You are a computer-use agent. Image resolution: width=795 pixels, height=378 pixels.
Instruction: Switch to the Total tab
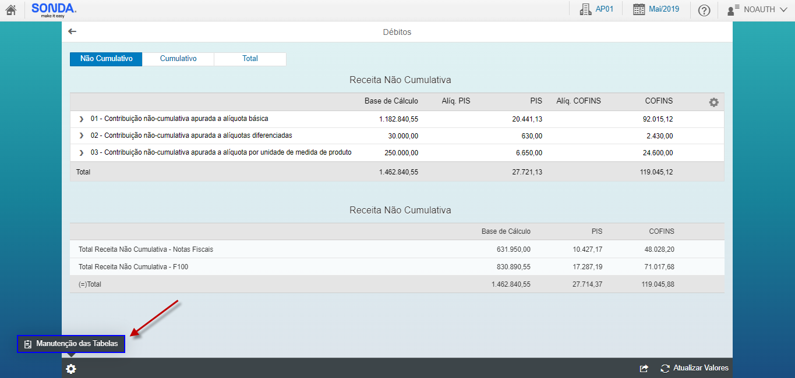coord(250,59)
